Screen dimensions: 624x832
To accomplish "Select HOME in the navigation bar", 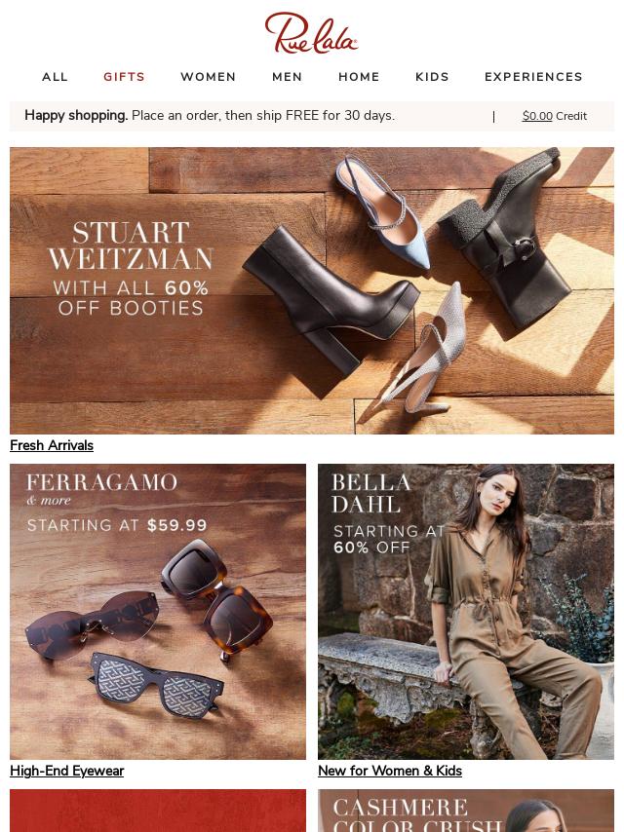I will [359, 77].
